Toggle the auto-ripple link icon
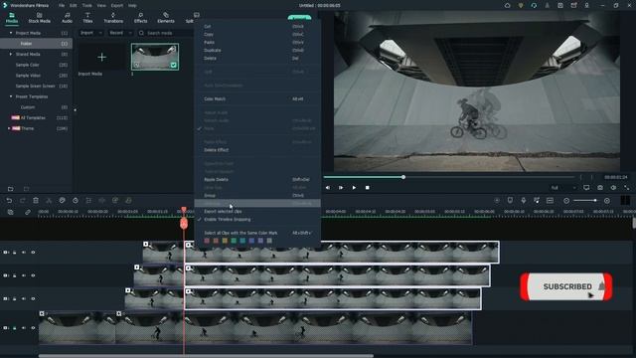The height and width of the screenshot is (358, 636). (28, 212)
